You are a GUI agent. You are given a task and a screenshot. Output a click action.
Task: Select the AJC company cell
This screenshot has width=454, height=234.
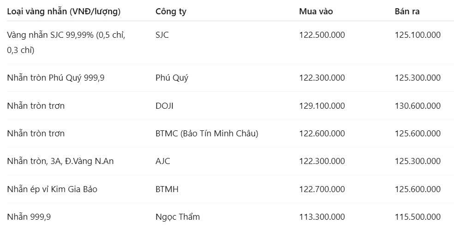point(163,161)
